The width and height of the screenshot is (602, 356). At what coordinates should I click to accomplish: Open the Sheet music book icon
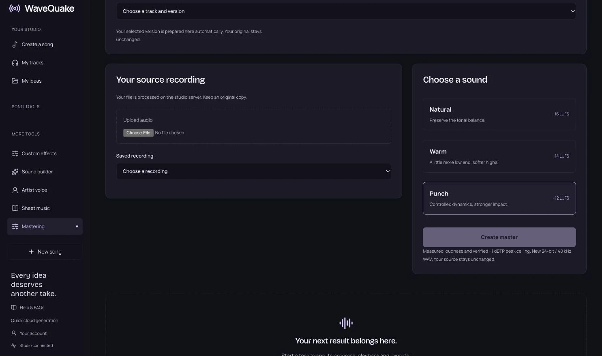(15, 208)
